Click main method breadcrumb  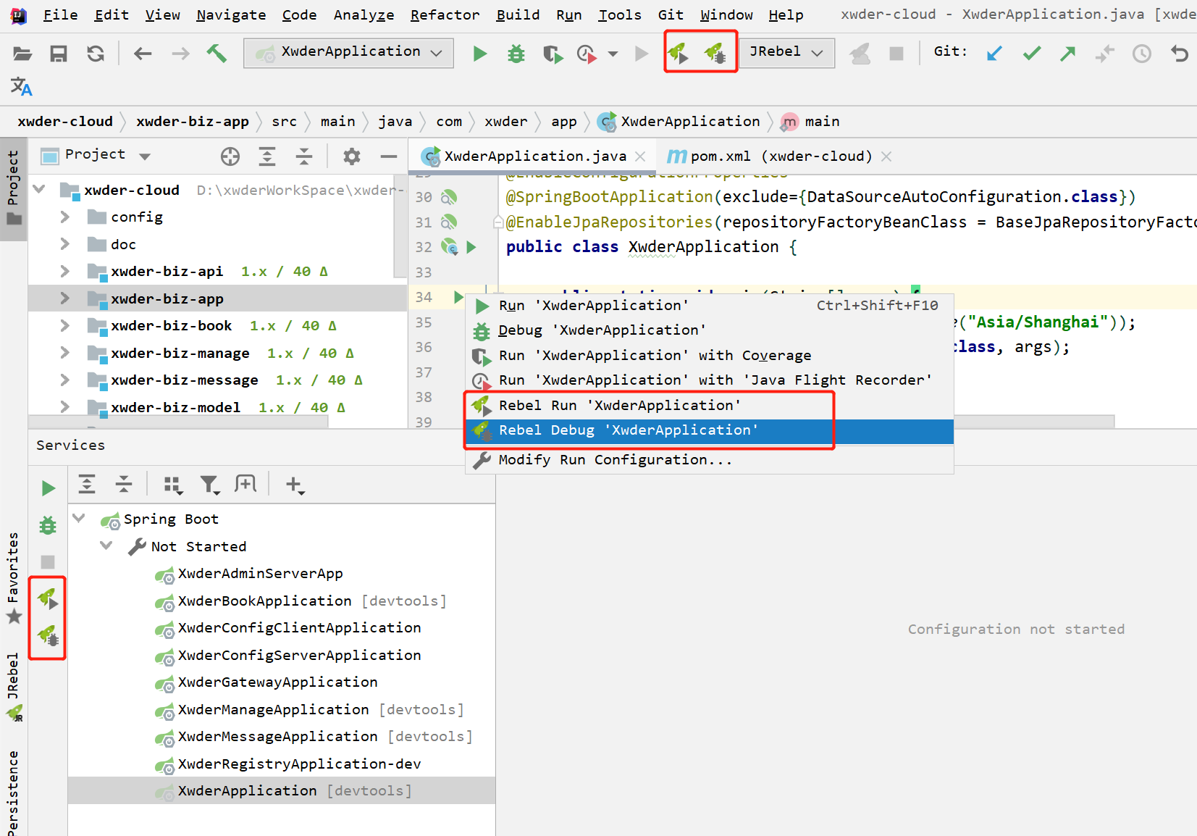click(811, 122)
